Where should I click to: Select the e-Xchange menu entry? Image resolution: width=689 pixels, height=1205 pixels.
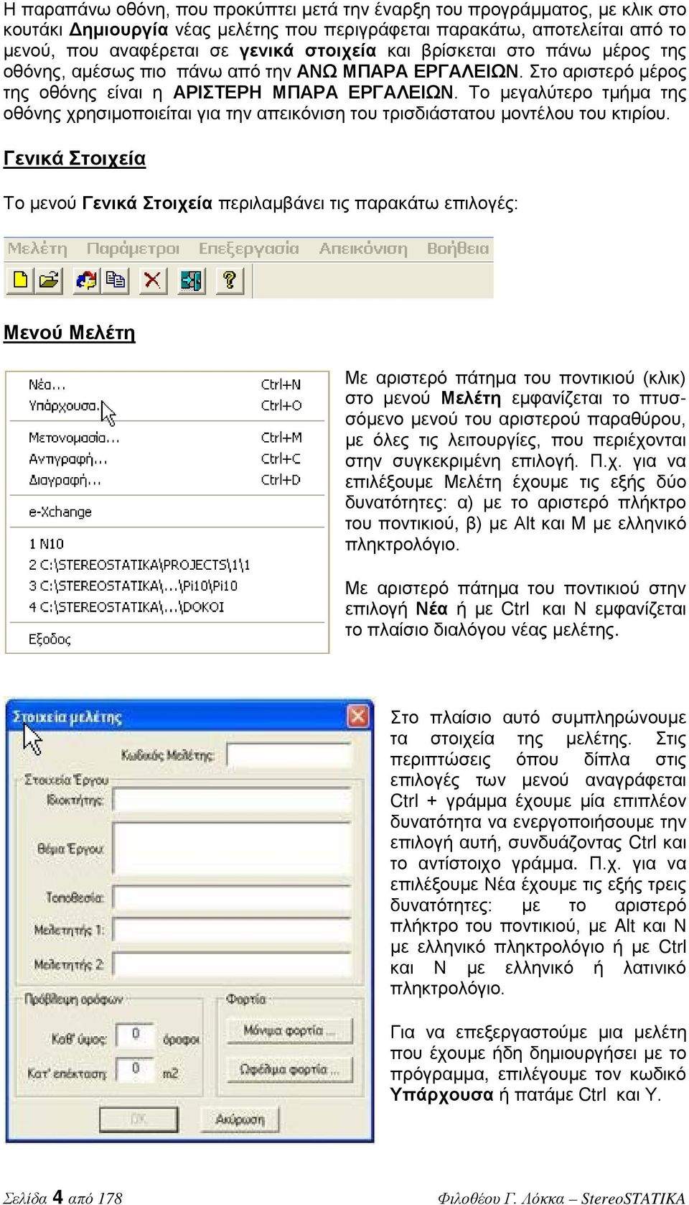165,512
